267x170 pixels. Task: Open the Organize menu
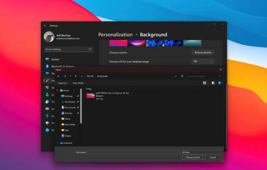pos(63,83)
